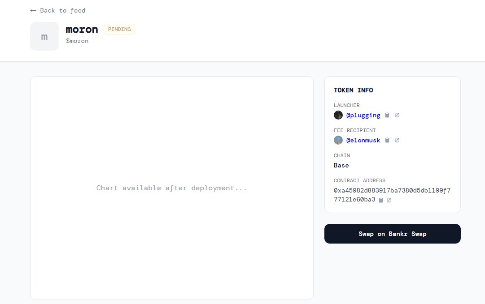Image resolution: width=485 pixels, height=304 pixels.
Task: Click the moron token avatar placeholder
Action: pos(44,36)
